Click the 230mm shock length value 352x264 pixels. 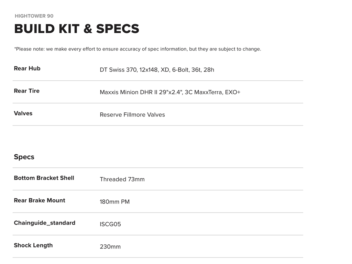tap(110, 246)
